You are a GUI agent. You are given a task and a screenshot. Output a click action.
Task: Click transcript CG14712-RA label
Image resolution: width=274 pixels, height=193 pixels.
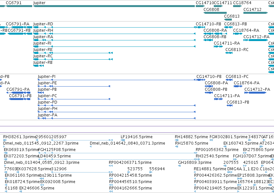tap(256, 37)
